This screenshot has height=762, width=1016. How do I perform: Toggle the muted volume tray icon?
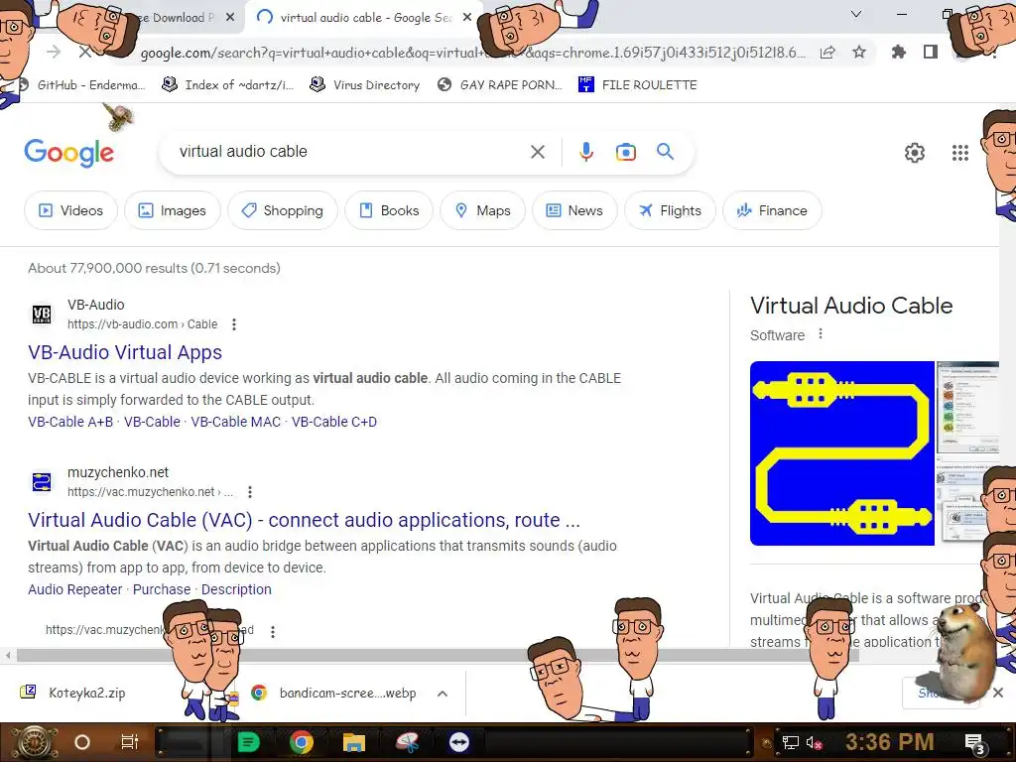814,742
